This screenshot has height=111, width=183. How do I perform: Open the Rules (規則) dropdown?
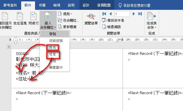point(65,14)
